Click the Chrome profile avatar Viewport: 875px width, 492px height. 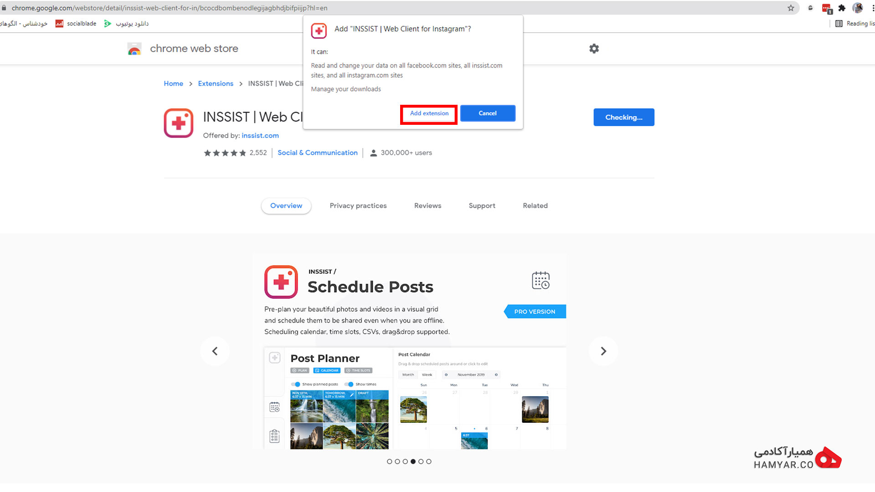(x=857, y=8)
